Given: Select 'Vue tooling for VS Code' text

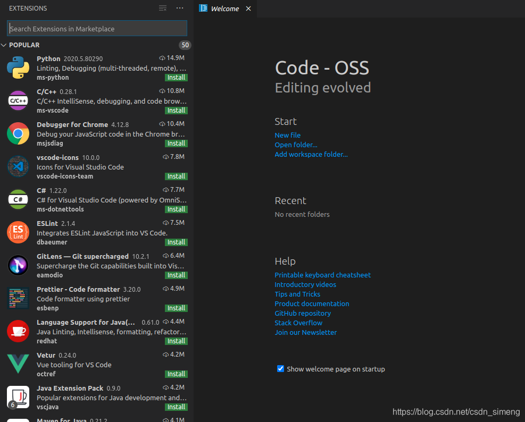Looking at the screenshot, I should click(74, 365).
